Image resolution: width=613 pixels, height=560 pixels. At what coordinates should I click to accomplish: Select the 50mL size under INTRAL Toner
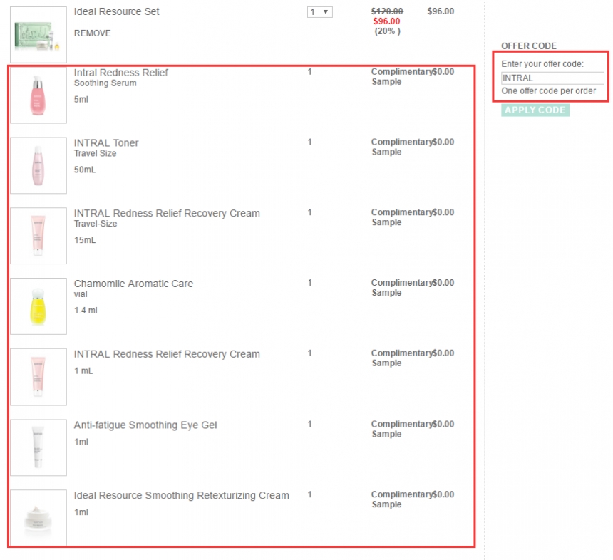click(x=85, y=170)
